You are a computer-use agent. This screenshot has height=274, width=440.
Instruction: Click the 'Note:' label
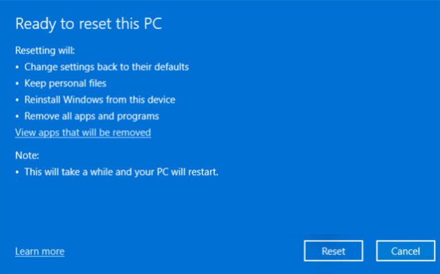point(27,154)
